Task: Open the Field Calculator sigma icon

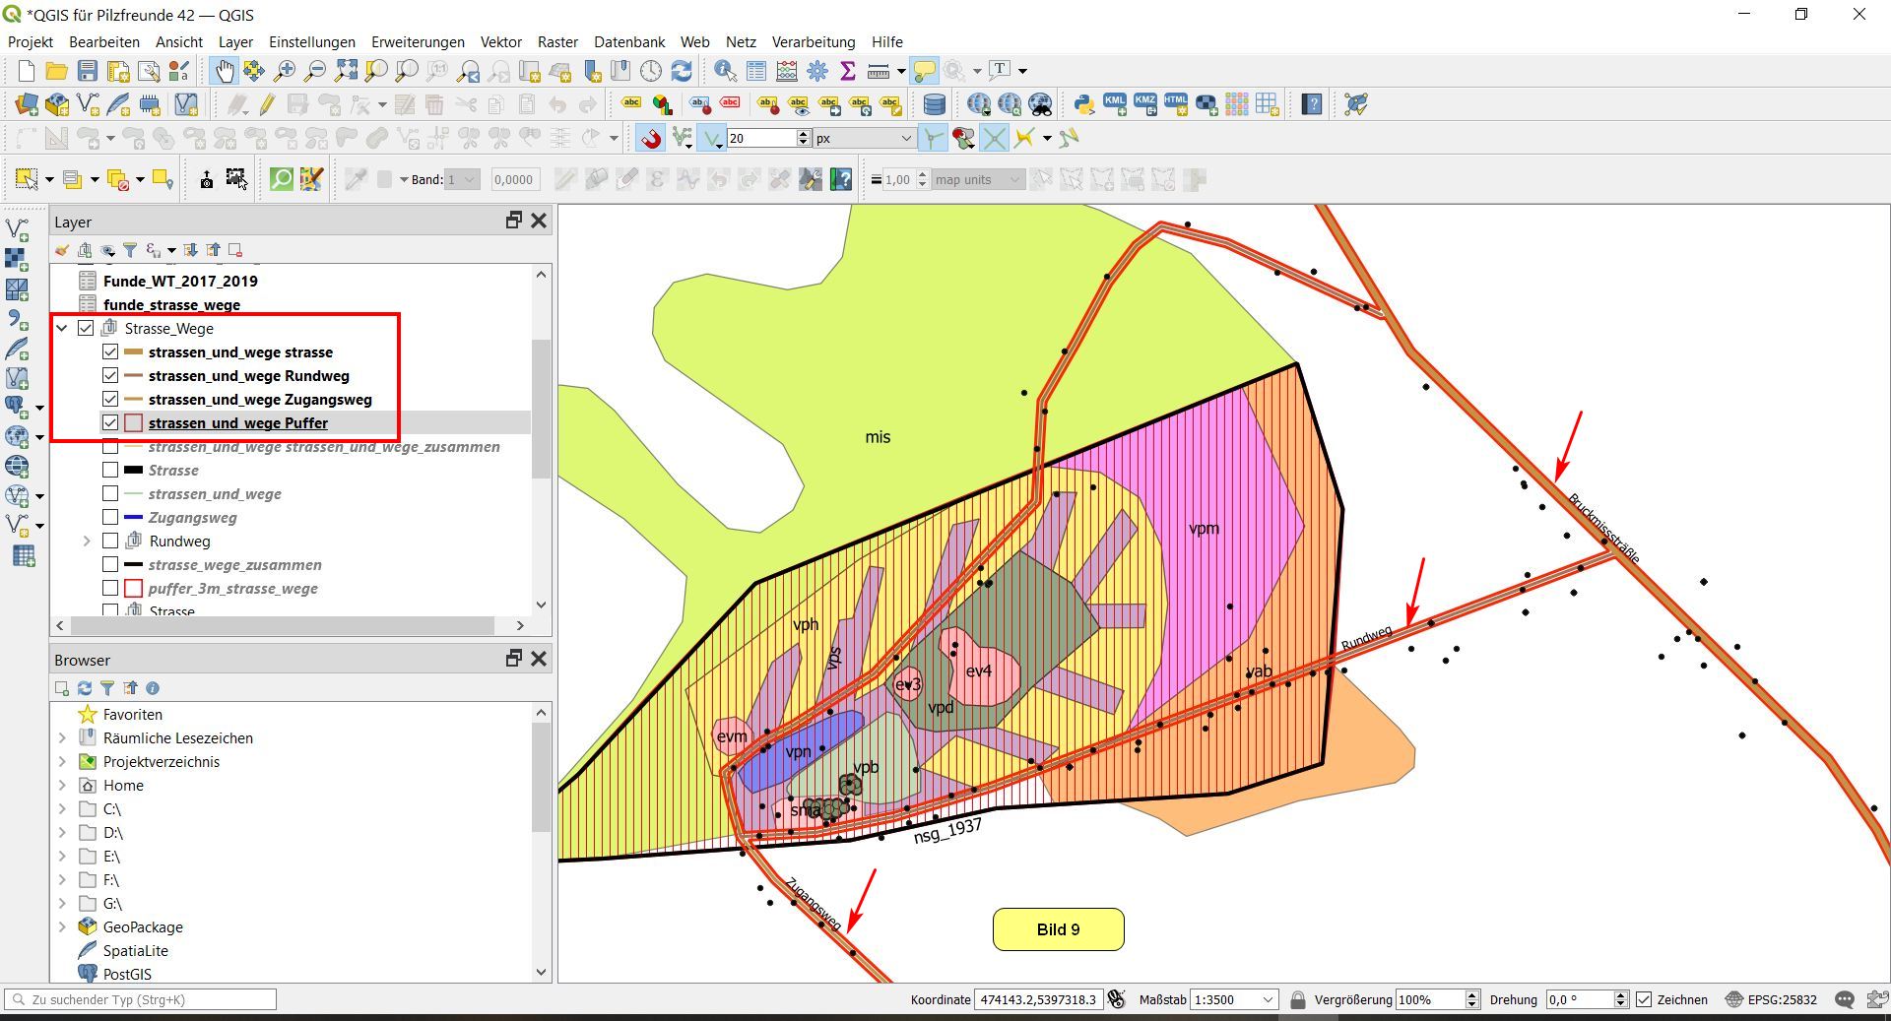Action: 847,71
